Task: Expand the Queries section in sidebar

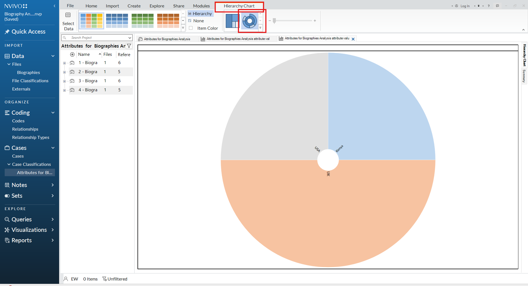Action: [x=53, y=219]
